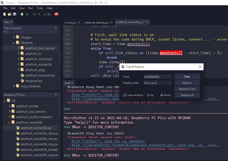
Task: Close the main.py editor tab
Action: (79, 22)
